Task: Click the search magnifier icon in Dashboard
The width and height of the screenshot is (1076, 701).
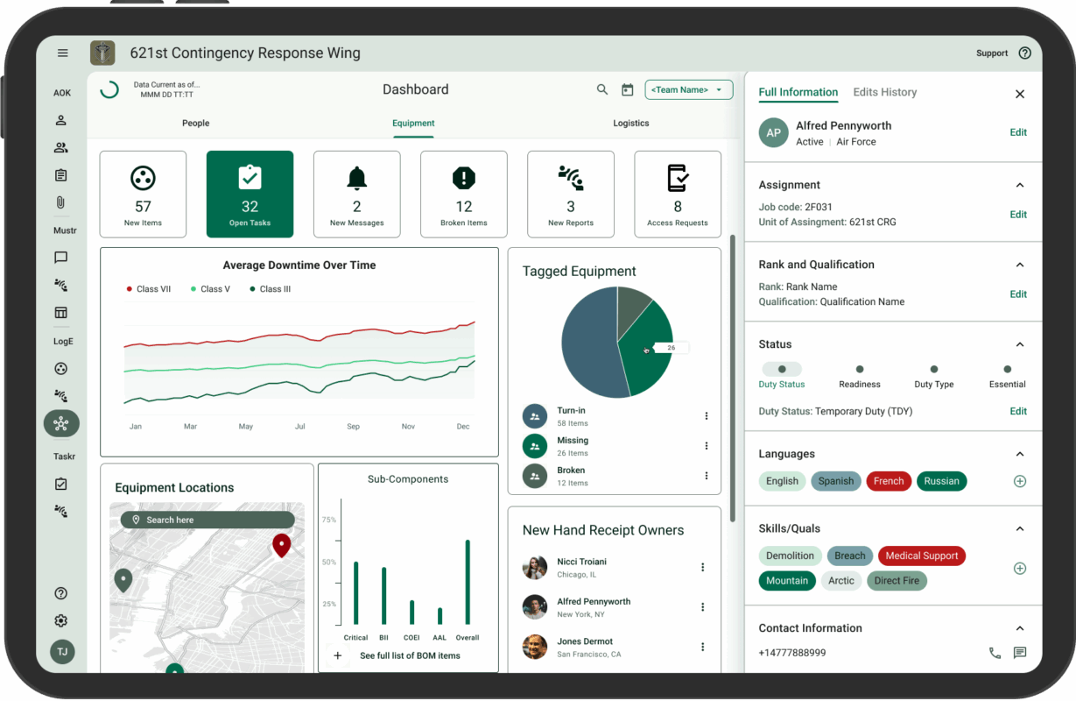Action: (x=602, y=89)
